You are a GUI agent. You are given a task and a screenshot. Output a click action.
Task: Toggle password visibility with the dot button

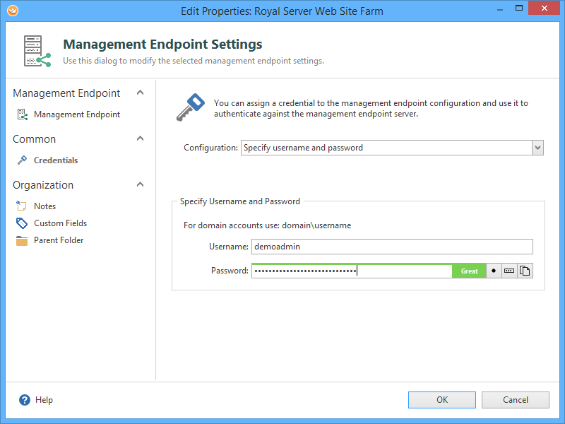click(x=494, y=271)
